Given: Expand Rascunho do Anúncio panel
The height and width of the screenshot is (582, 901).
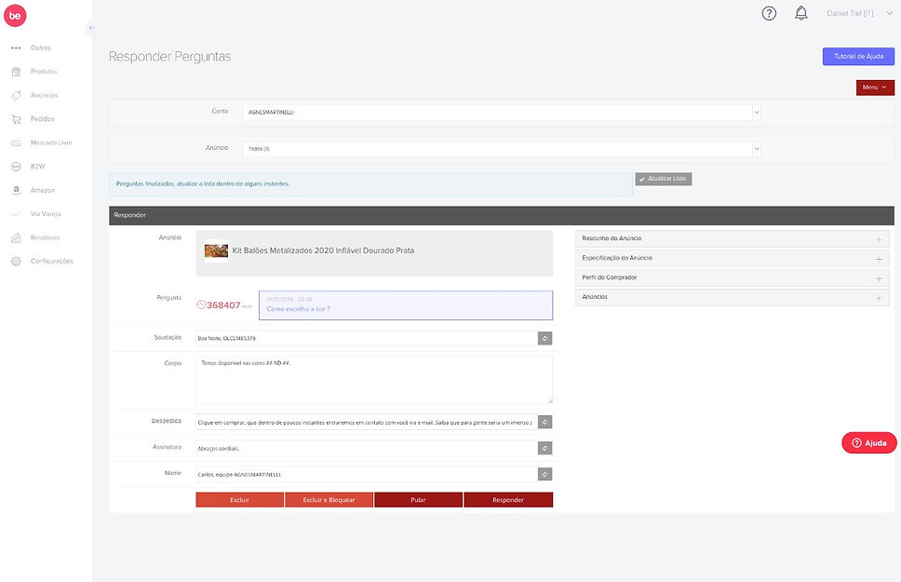Looking at the screenshot, I should pos(732,238).
